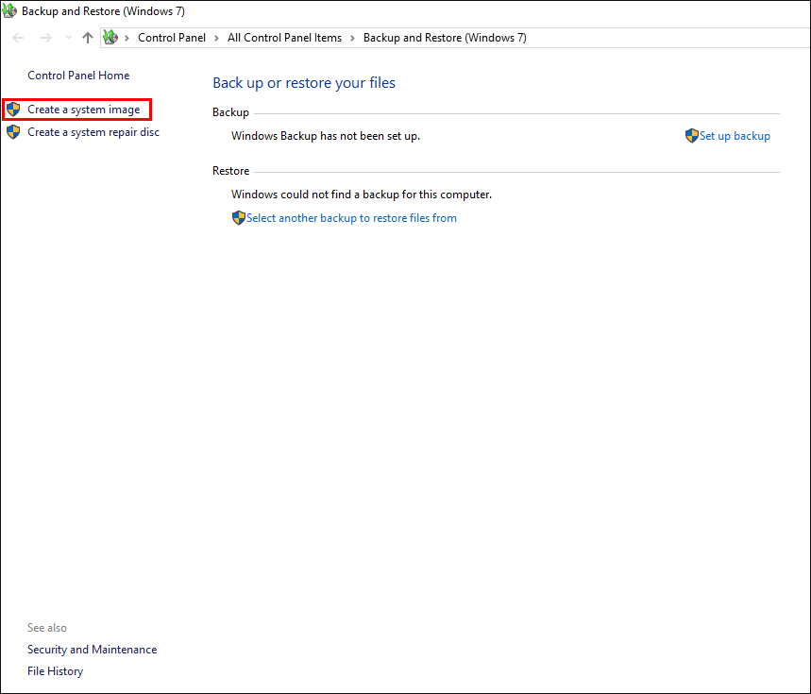
Task: Open Create a system repair disc
Action: [x=93, y=132]
